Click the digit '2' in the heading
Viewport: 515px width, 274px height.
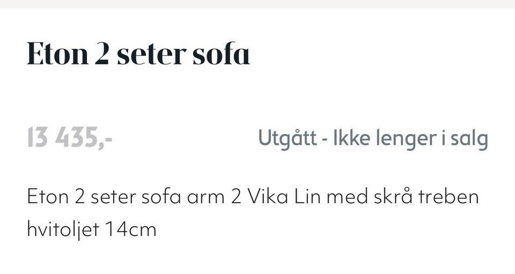tap(102, 55)
